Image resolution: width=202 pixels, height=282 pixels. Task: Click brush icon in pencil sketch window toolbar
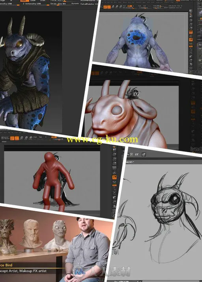tap(144, 155)
